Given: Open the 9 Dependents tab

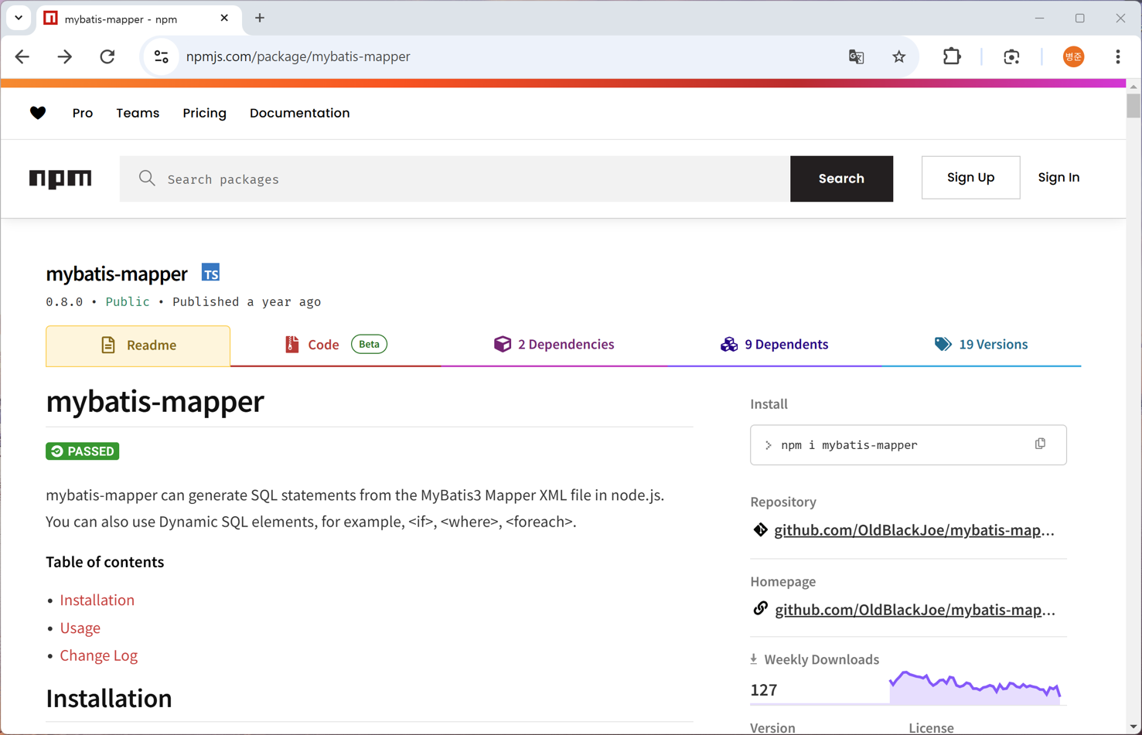Looking at the screenshot, I should [x=775, y=345].
